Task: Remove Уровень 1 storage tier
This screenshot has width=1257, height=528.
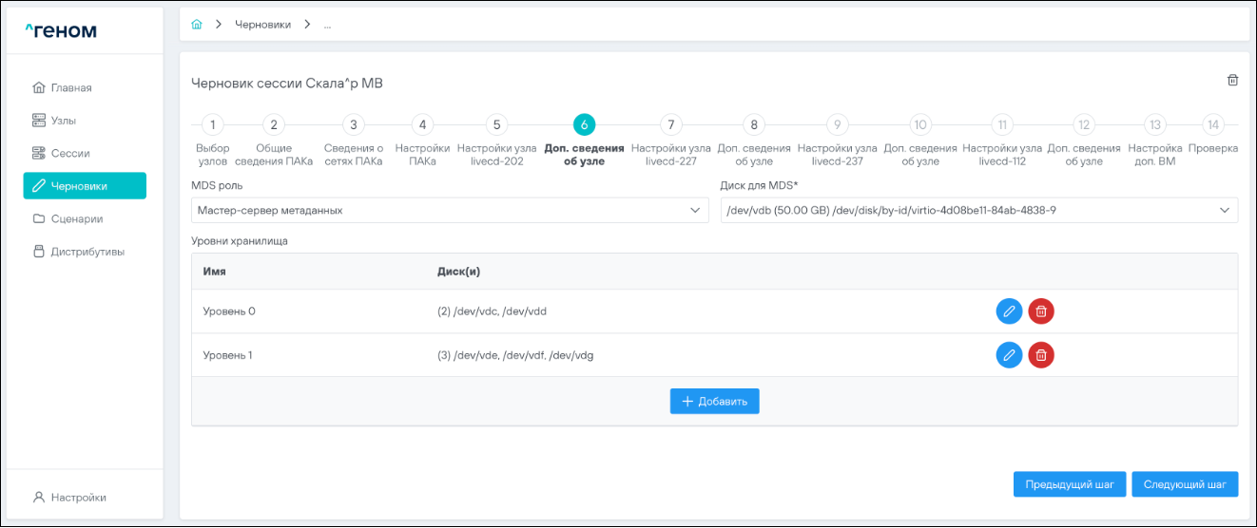Action: tap(1041, 355)
